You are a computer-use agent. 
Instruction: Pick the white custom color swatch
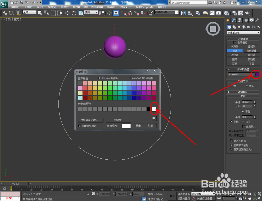coord(154,109)
